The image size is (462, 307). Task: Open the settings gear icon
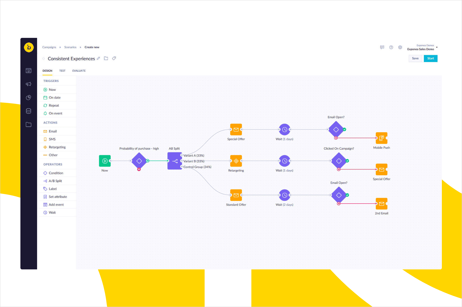(400, 47)
